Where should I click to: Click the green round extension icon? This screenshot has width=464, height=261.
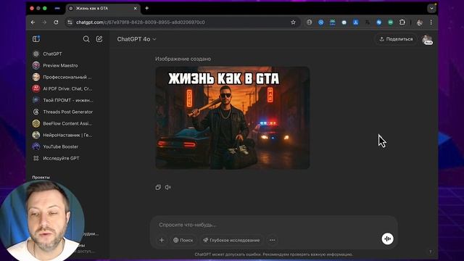(x=391, y=22)
